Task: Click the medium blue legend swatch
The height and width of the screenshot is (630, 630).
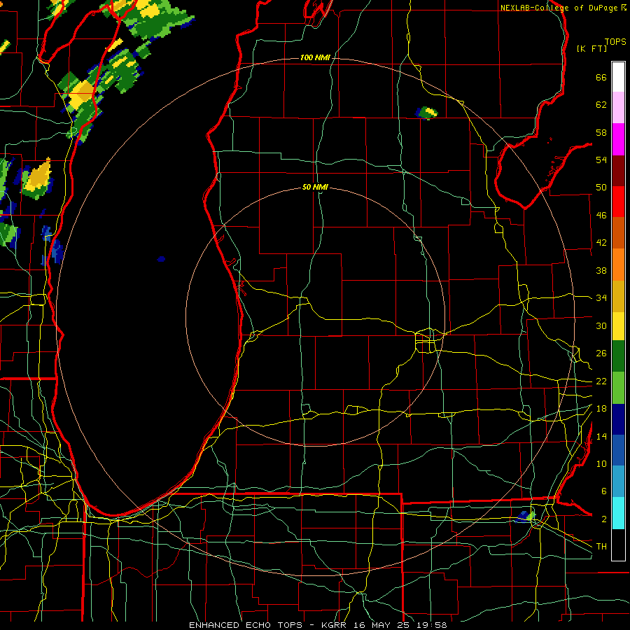Action: 618,450
